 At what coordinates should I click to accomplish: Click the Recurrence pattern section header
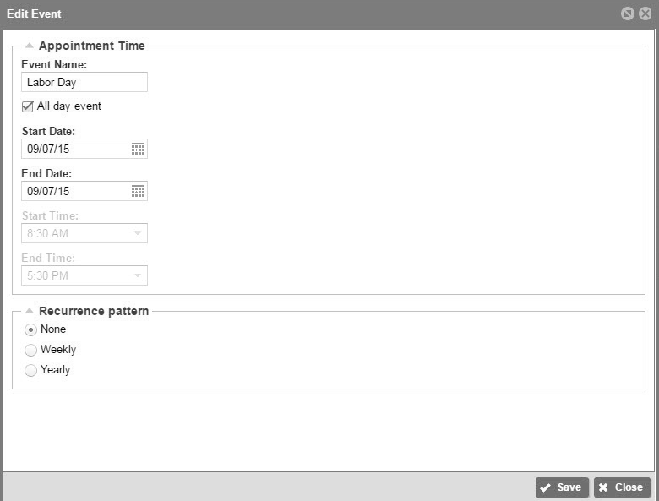(x=94, y=311)
